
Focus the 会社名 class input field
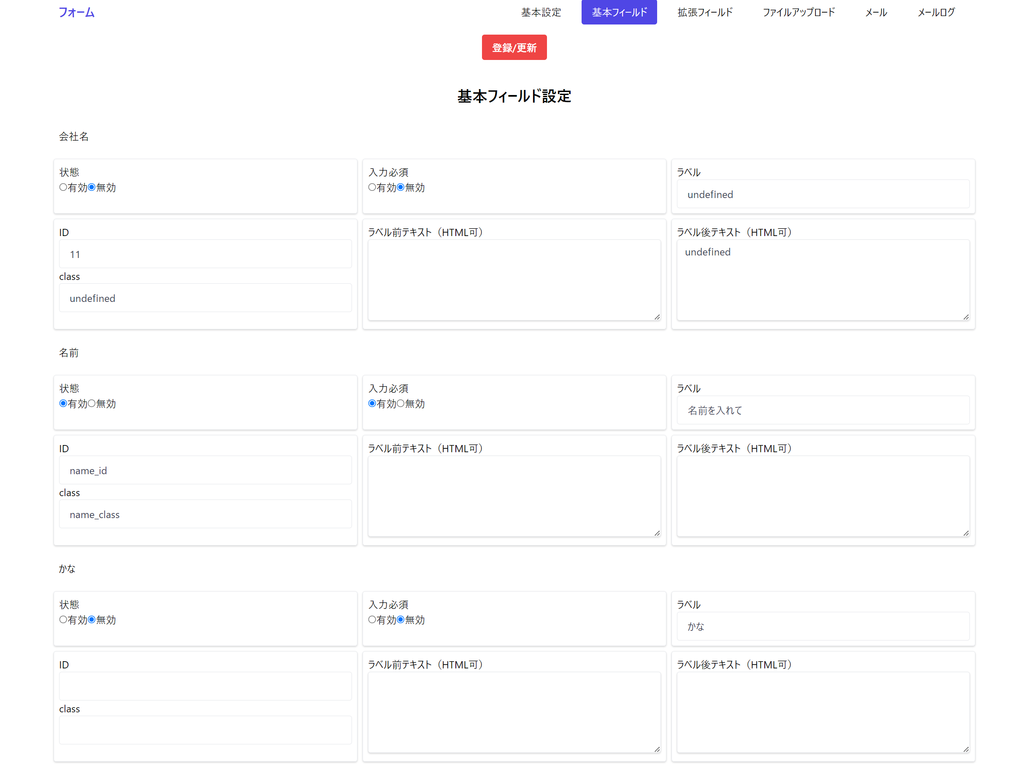click(x=205, y=298)
